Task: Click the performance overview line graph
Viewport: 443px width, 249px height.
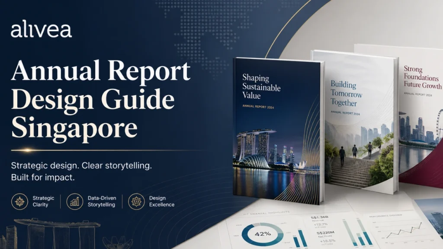Action: tap(404, 230)
